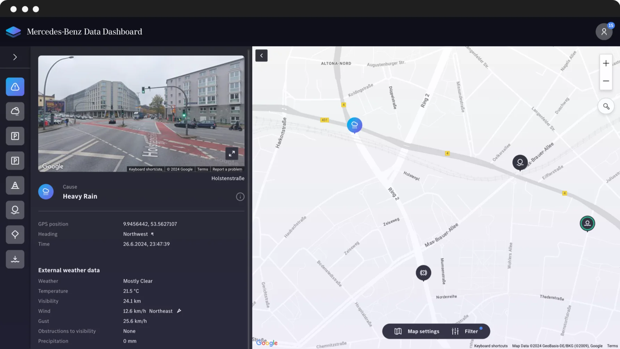Image resolution: width=620 pixels, height=349 pixels.
Task: Expand the street view to fullscreen
Action: 232,153
